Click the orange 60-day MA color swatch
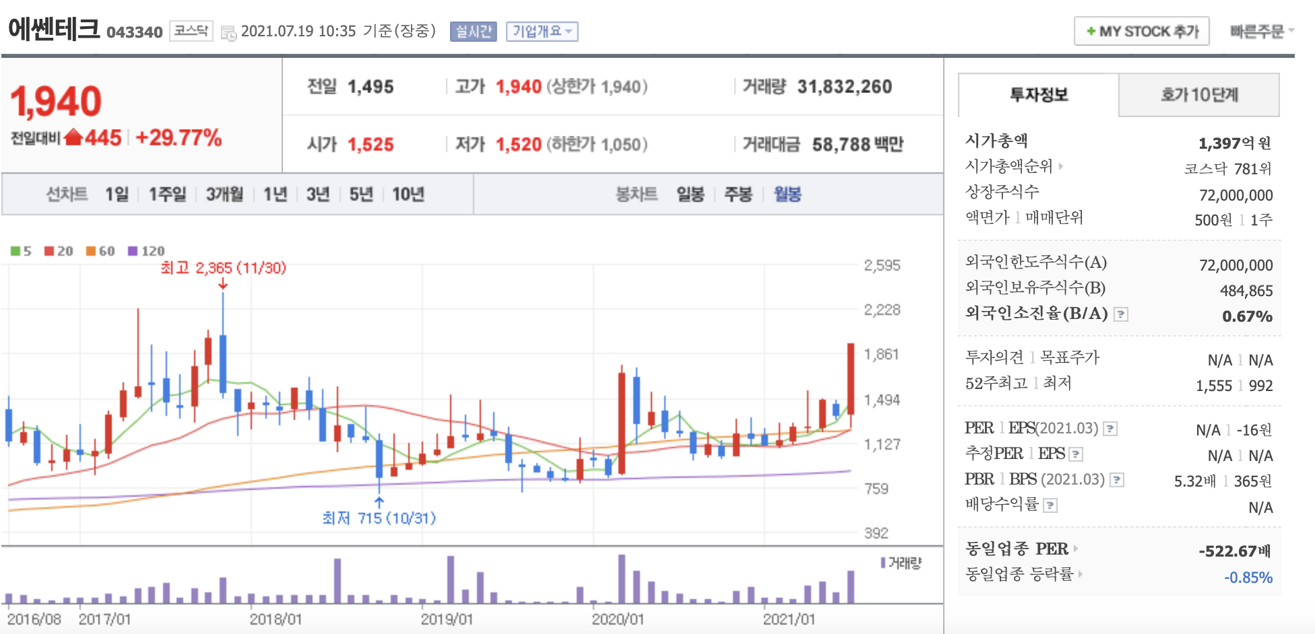Image resolution: width=1315 pixels, height=634 pixels. (x=91, y=251)
